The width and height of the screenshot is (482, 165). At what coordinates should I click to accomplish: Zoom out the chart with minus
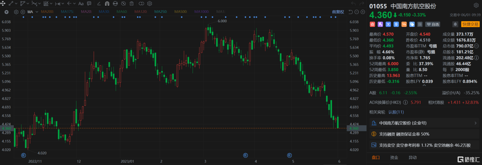(357, 12)
